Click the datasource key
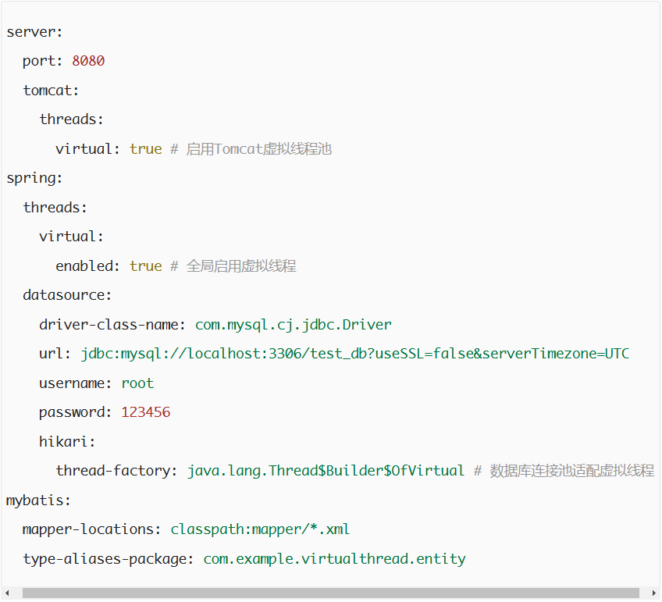662x602 pixels. (67, 295)
